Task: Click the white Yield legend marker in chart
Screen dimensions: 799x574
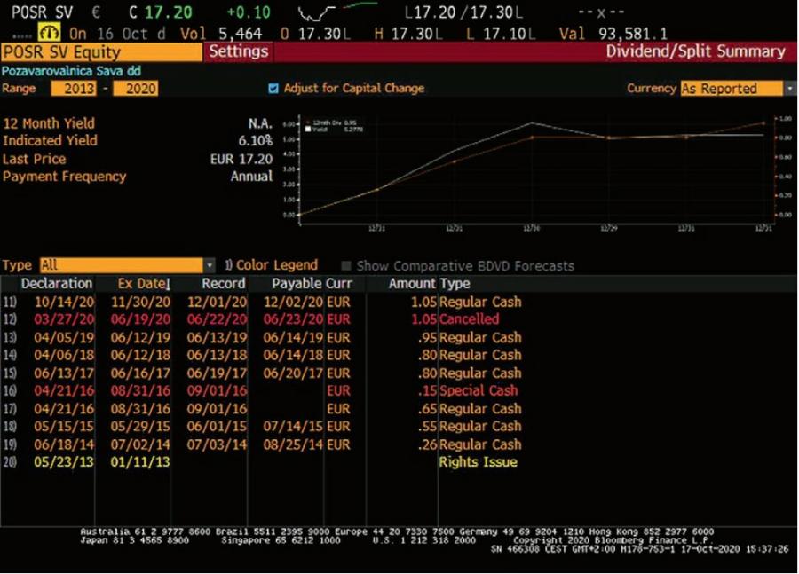Action: coord(307,128)
